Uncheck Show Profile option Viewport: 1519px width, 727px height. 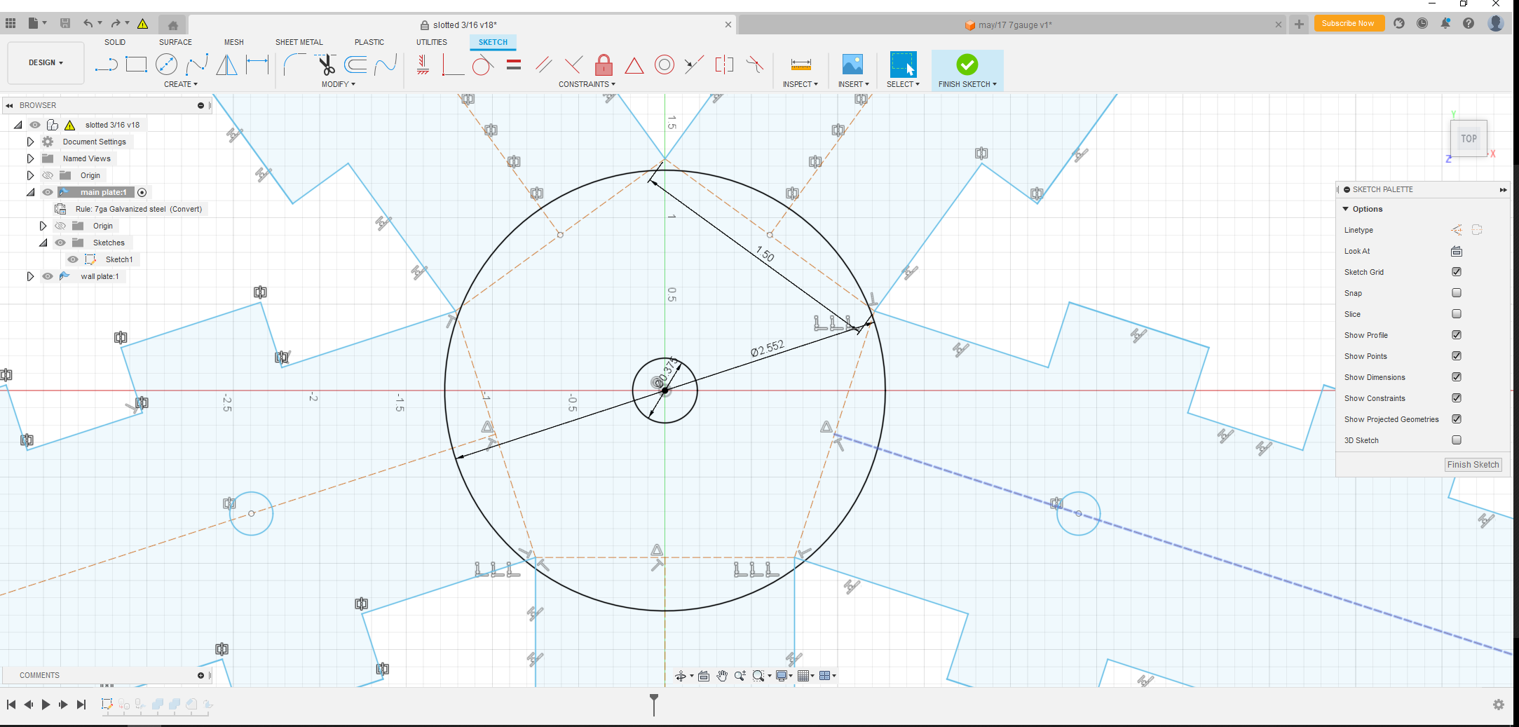[x=1457, y=334]
